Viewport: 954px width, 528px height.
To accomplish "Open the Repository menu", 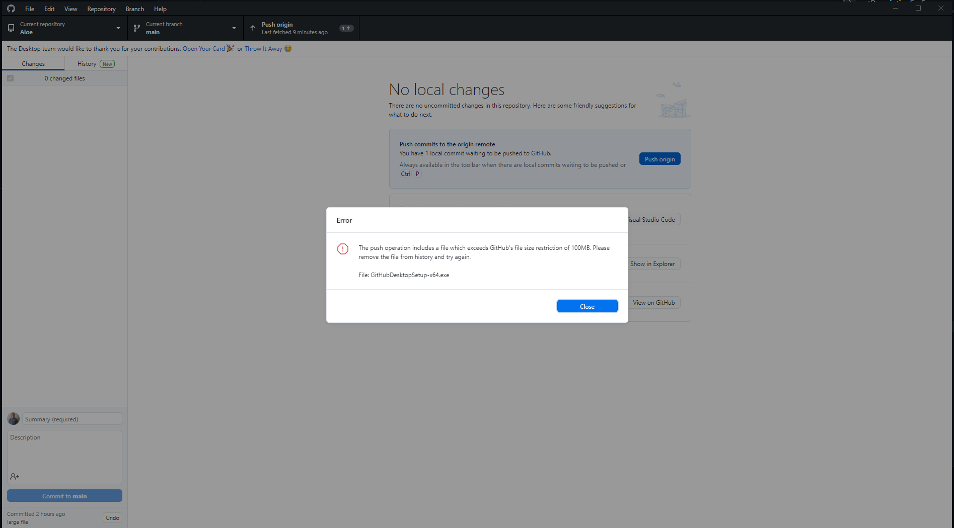I will click(x=101, y=9).
